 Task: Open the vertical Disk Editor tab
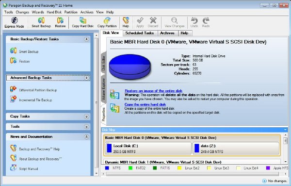point(104,63)
